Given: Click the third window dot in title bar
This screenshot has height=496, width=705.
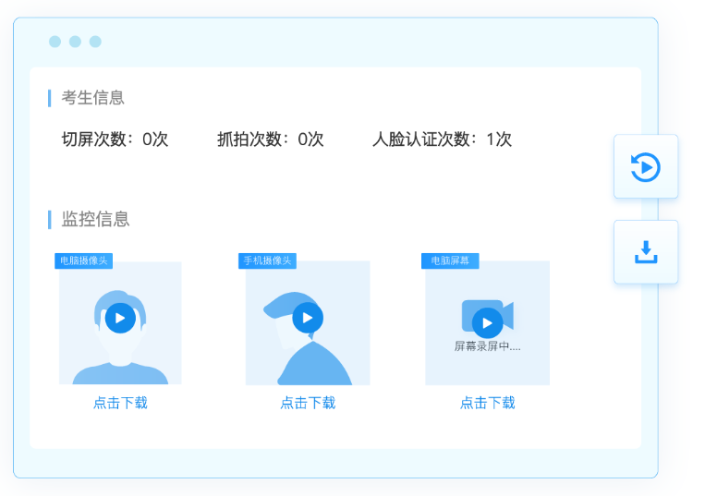Looking at the screenshot, I should coord(95,42).
